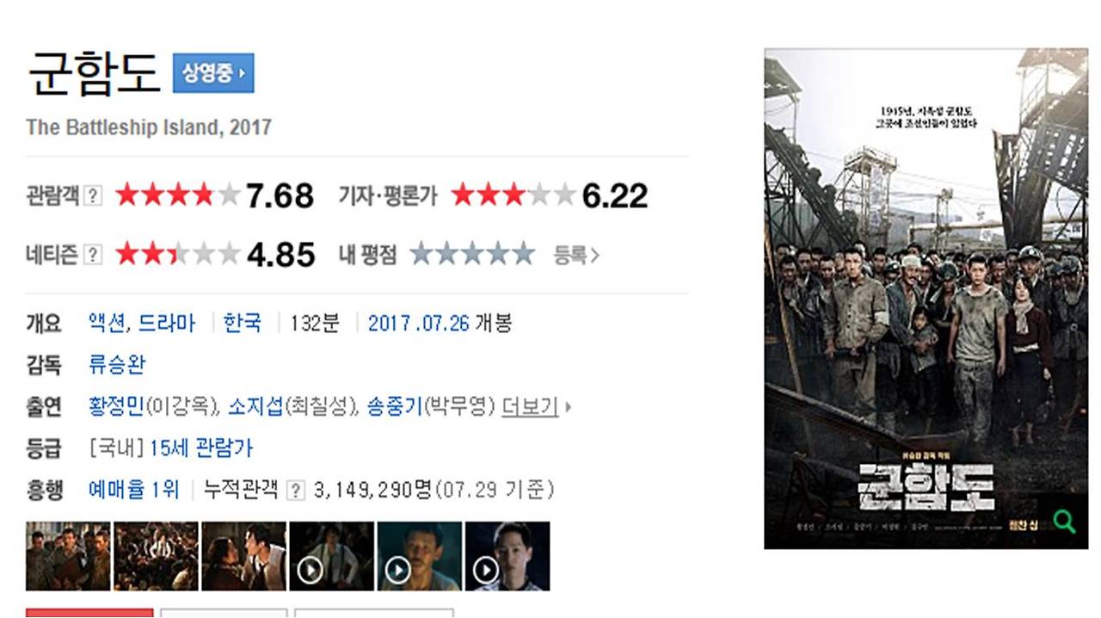Open actor 송중기 link

click(x=395, y=406)
